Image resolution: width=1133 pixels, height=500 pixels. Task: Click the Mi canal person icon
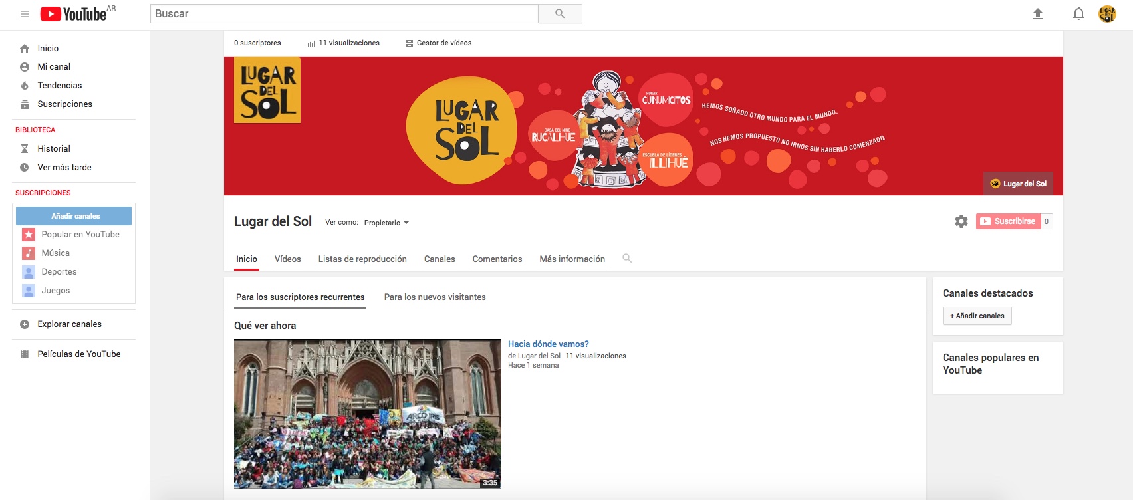[x=25, y=67]
